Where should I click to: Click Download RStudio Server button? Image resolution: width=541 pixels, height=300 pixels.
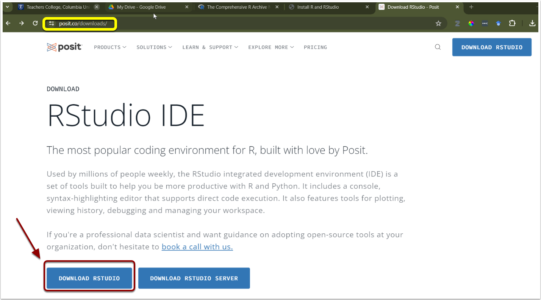coord(194,278)
